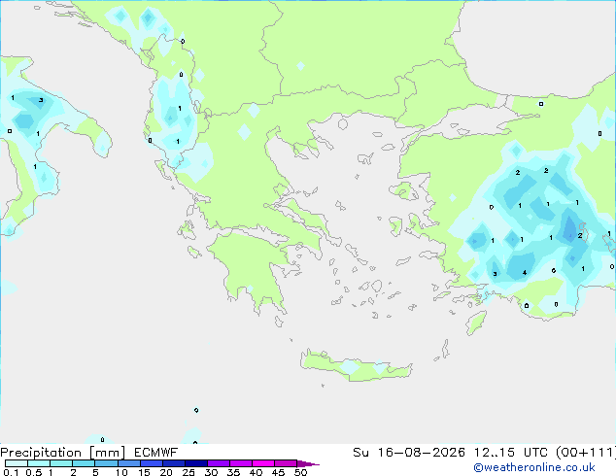The height and width of the screenshot is (476, 616).
Task: Click the "15" legend scale value
Action: tap(144, 472)
